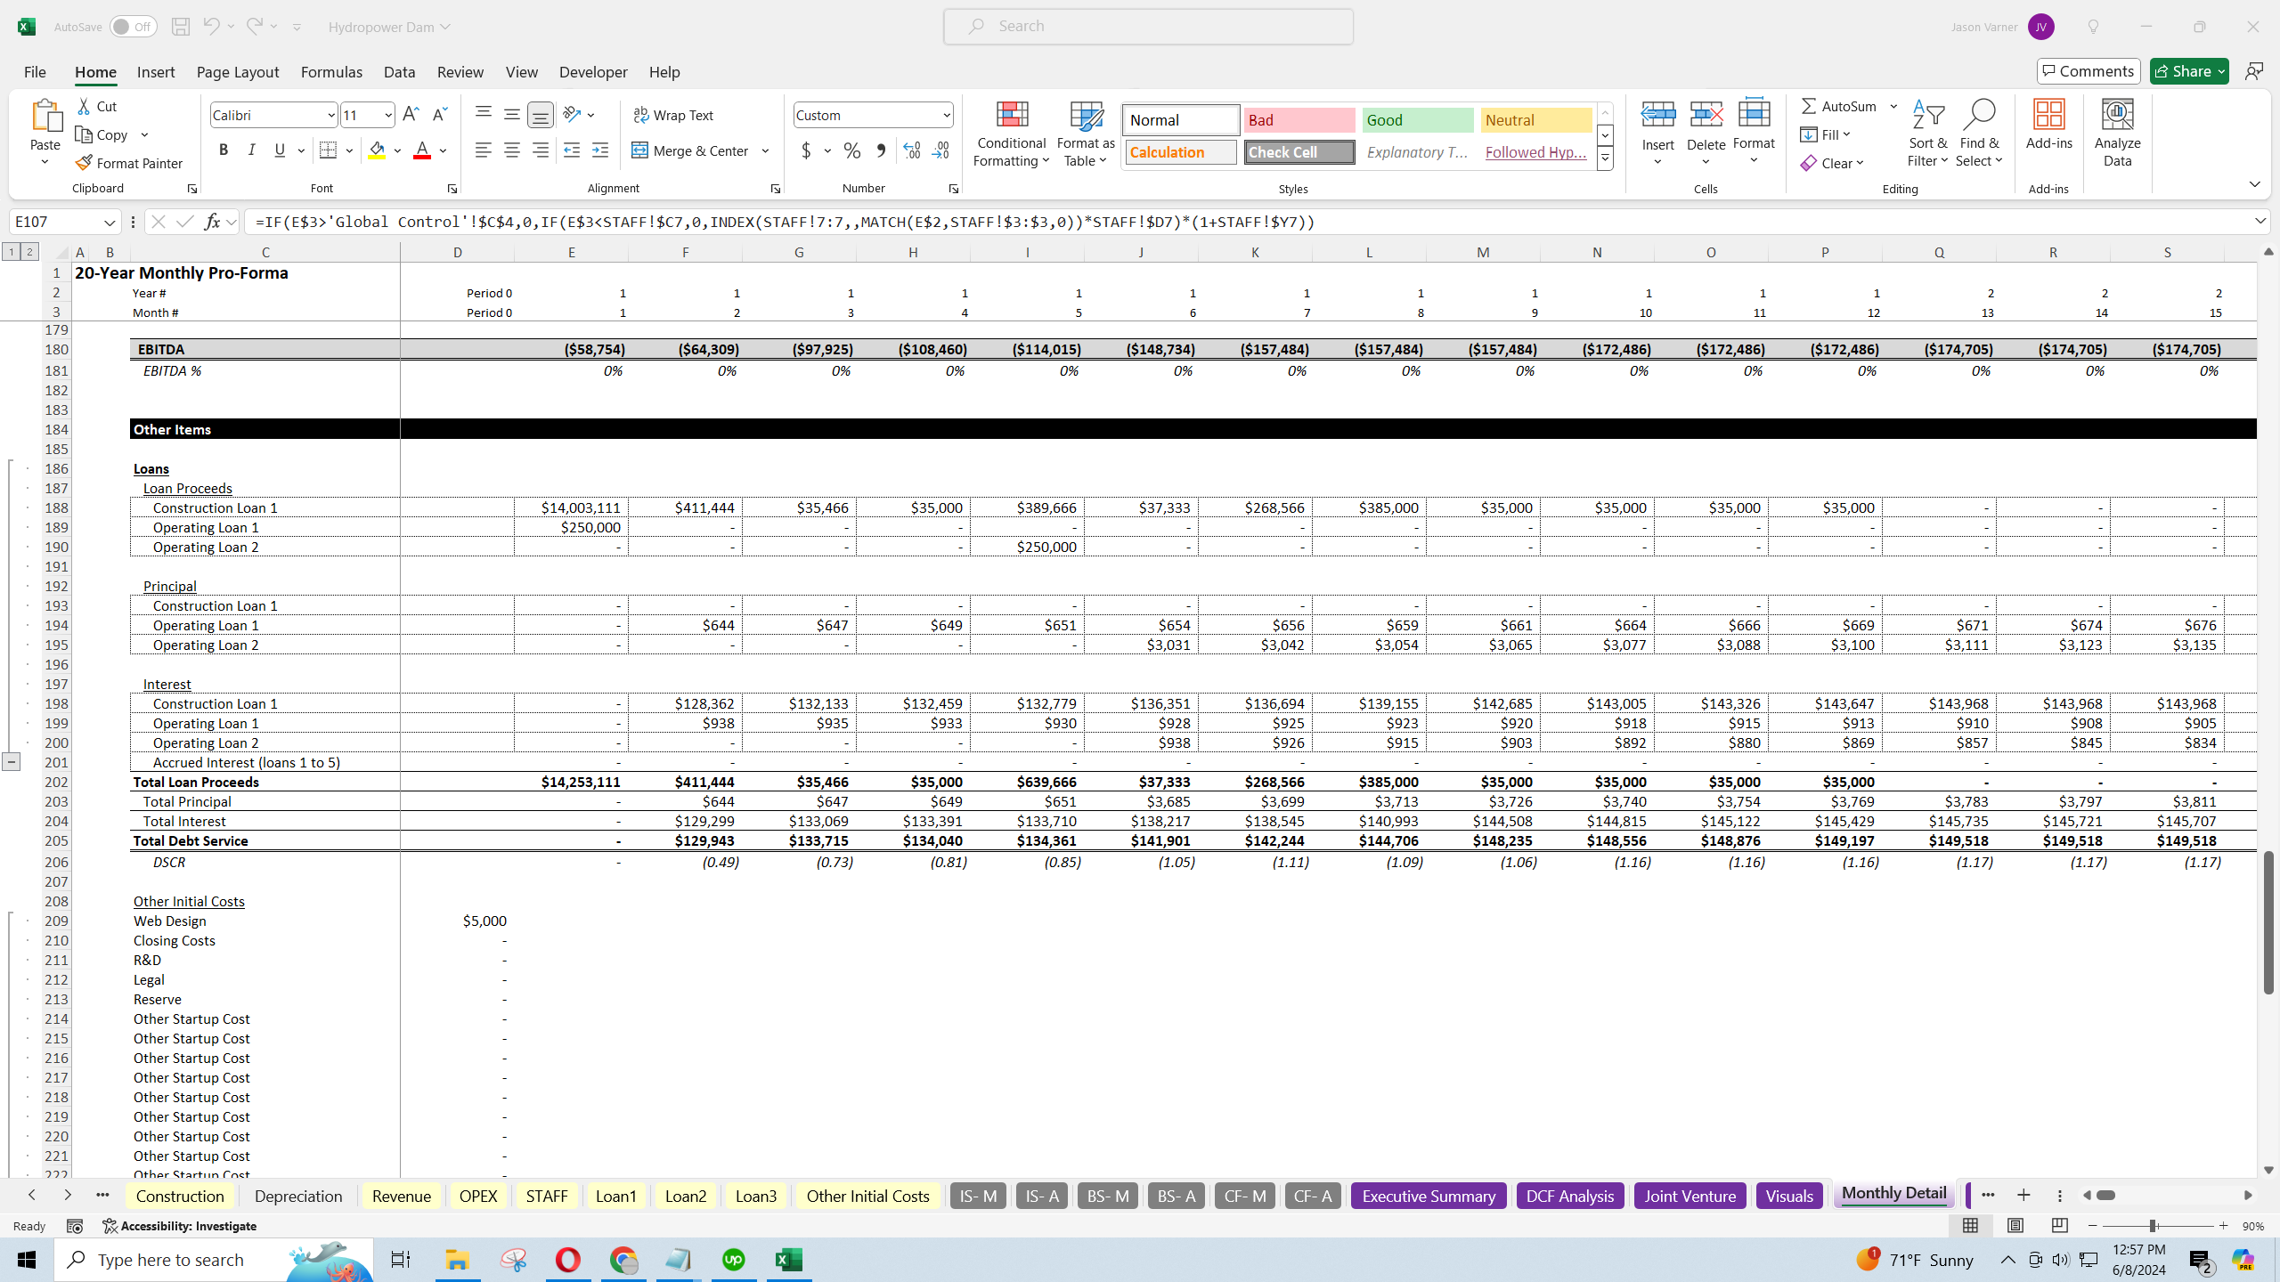This screenshot has height=1282, width=2280.
Task: Increase font size with the larger-A icon
Action: [411, 114]
